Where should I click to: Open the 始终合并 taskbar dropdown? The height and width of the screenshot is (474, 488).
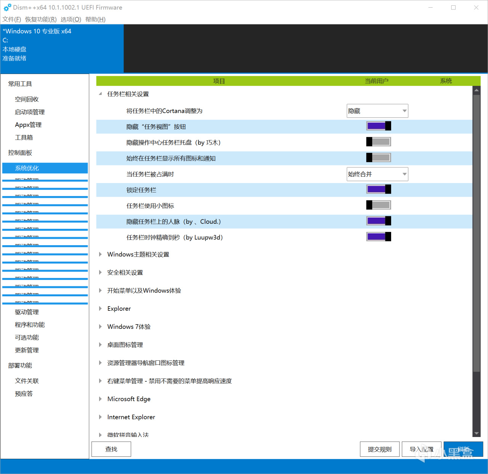click(x=377, y=174)
